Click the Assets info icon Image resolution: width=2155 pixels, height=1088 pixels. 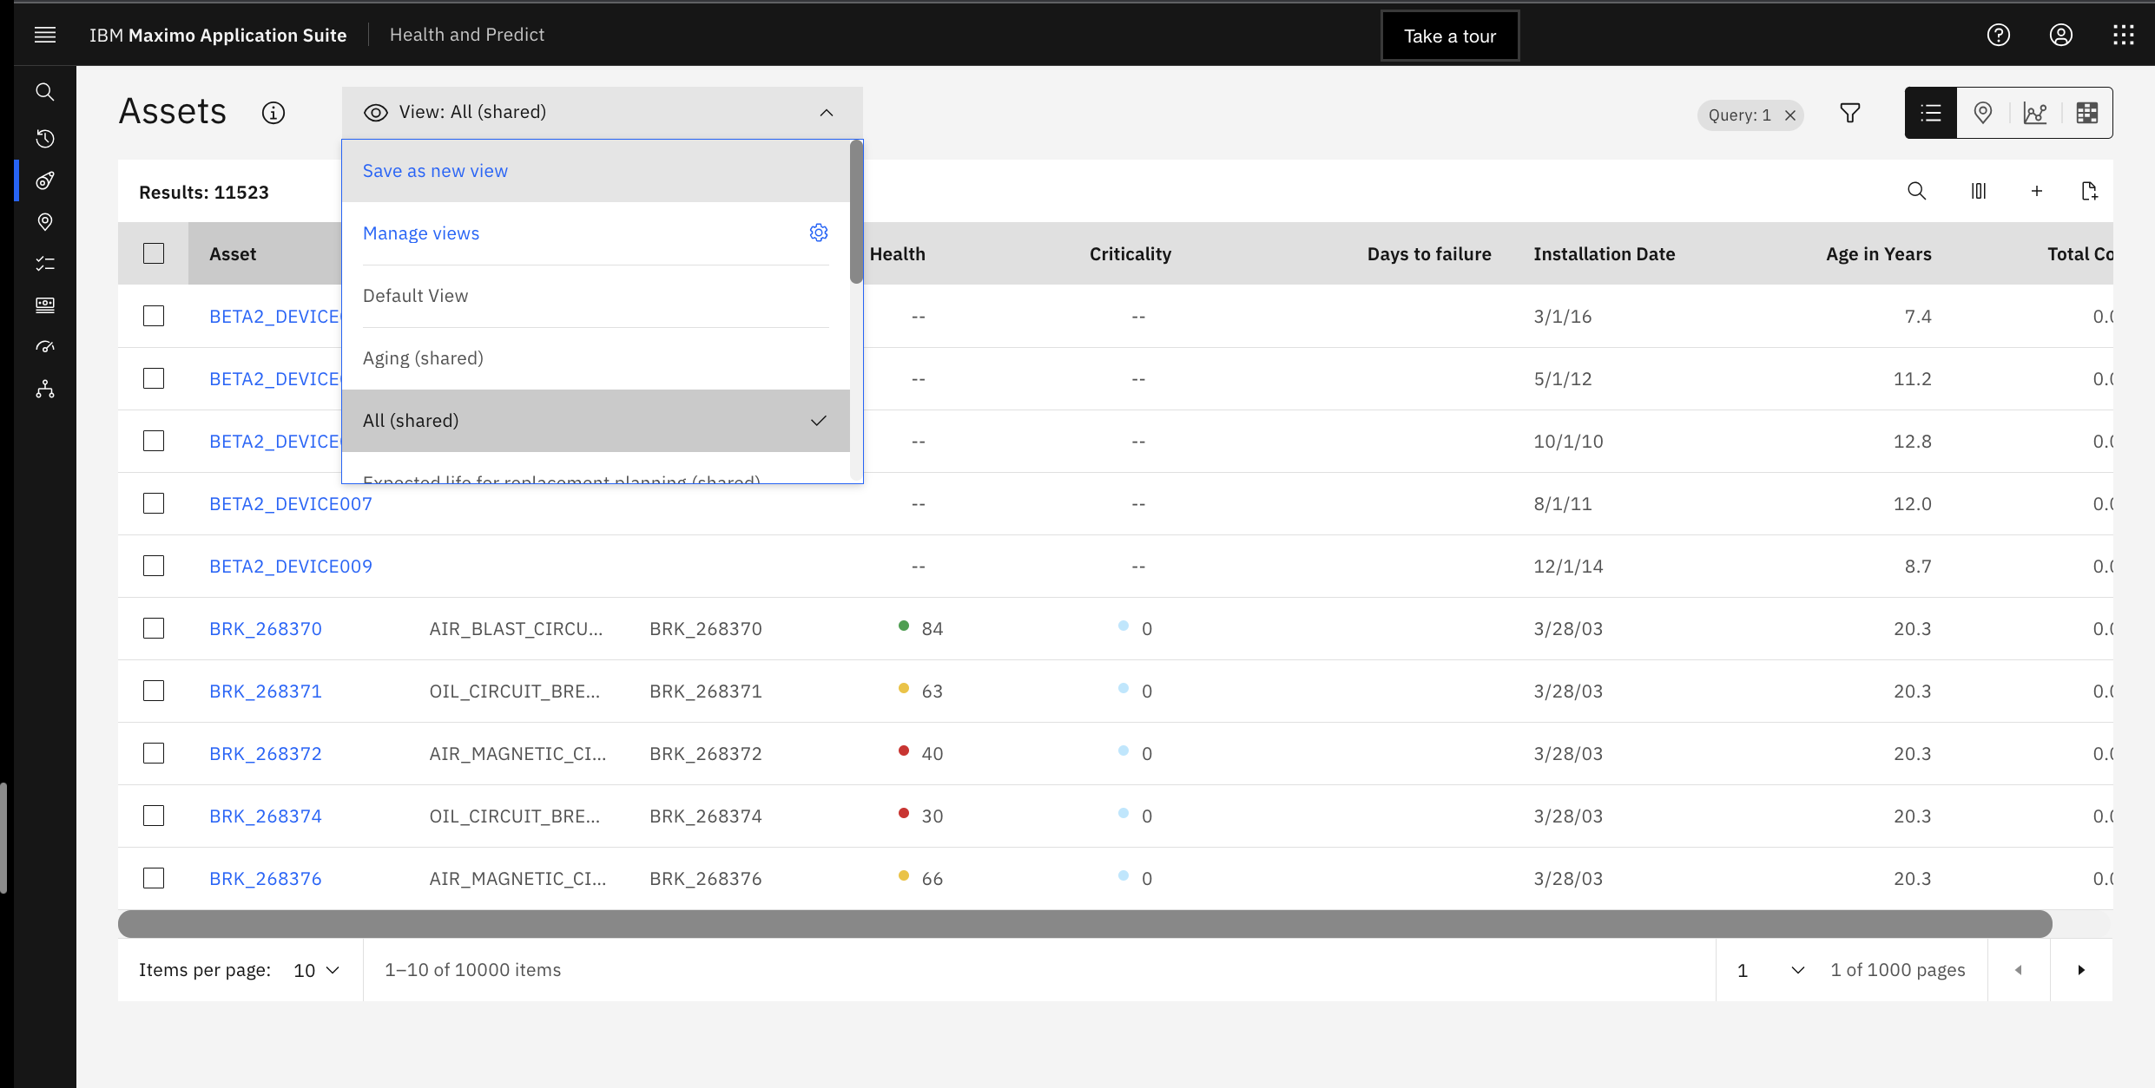click(x=273, y=113)
